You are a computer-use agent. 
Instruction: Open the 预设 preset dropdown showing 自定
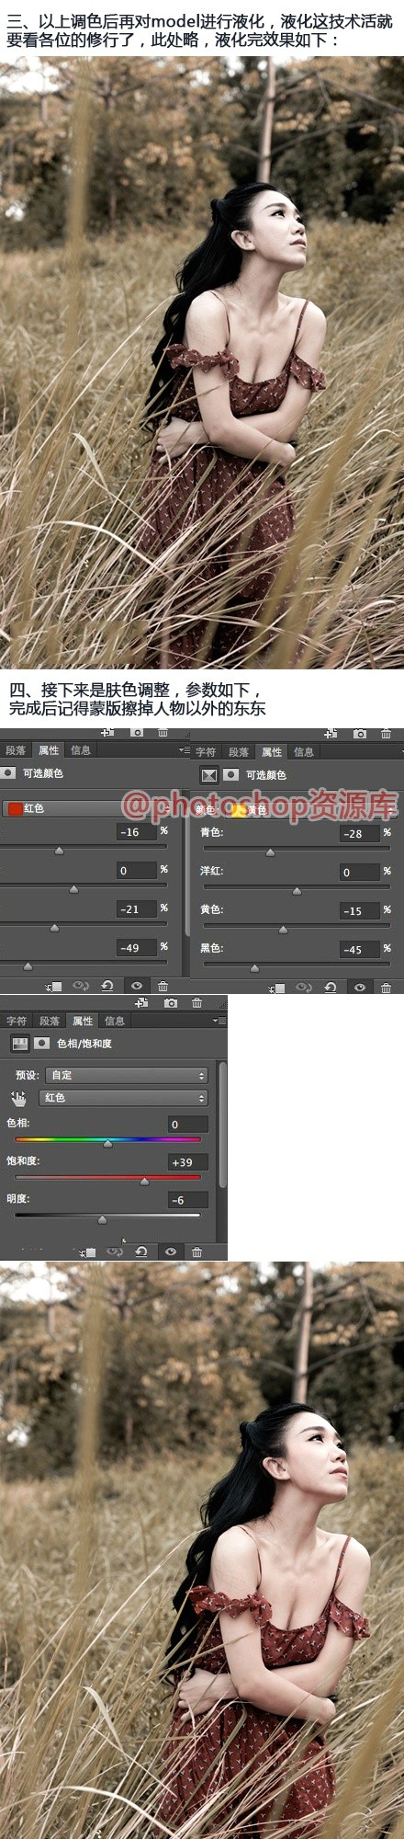pyautogui.click(x=127, y=1075)
